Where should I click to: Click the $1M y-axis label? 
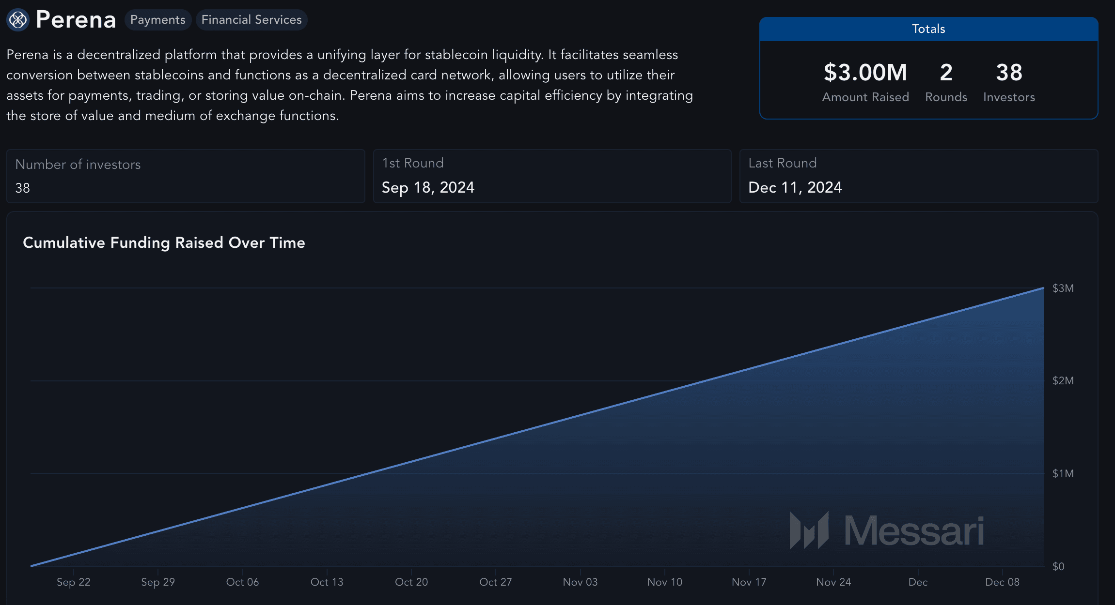pyautogui.click(x=1063, y=474)
